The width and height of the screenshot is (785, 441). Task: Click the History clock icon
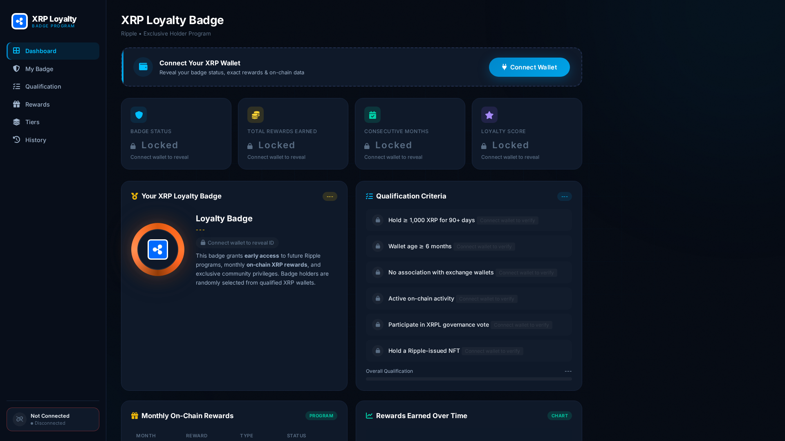(x=16, y=140)
